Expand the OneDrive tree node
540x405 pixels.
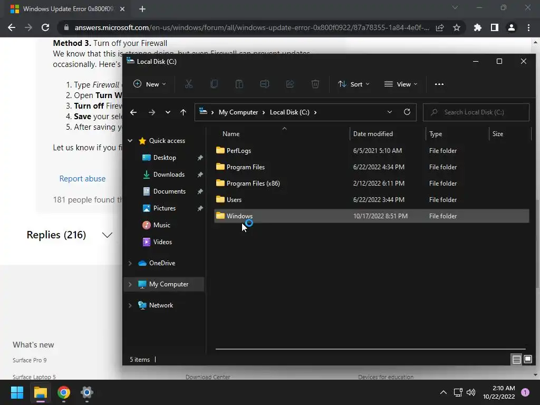coord(130,263)
